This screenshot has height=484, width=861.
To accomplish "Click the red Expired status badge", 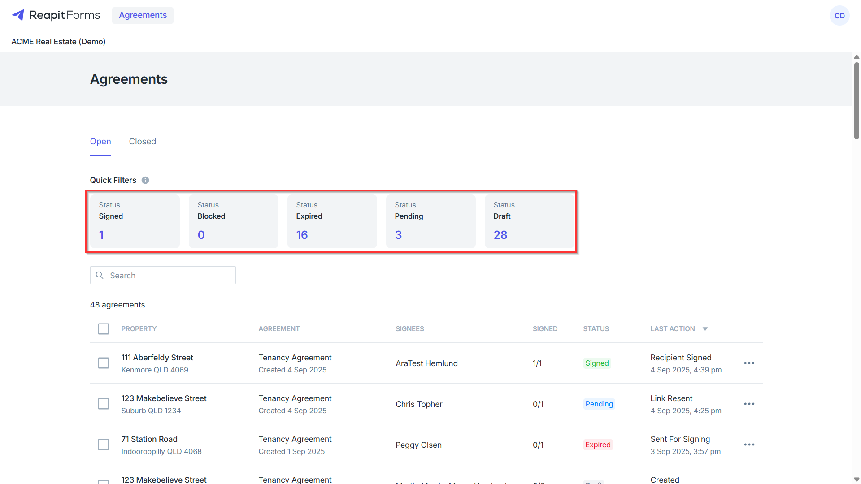I will (598, 445).
